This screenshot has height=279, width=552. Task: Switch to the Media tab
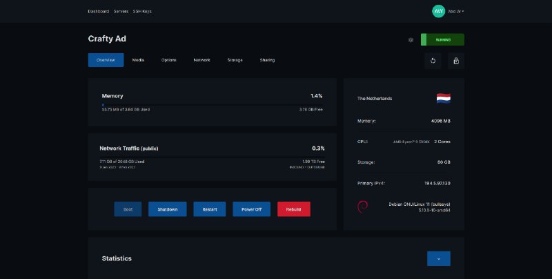point(138,60)
